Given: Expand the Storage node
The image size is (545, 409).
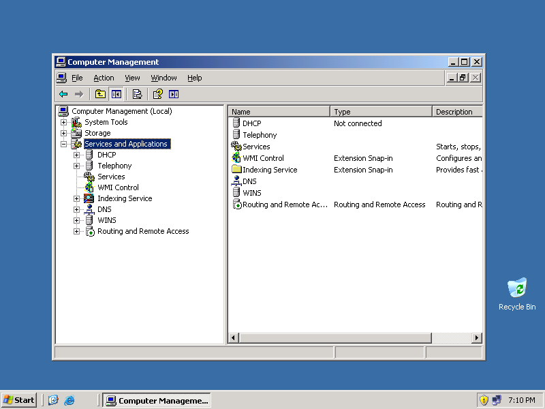Looking at the screenshot, I should (x=63, y=133).
